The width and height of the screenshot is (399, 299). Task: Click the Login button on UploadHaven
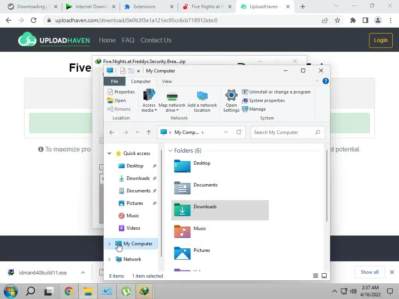pos(381,40)
